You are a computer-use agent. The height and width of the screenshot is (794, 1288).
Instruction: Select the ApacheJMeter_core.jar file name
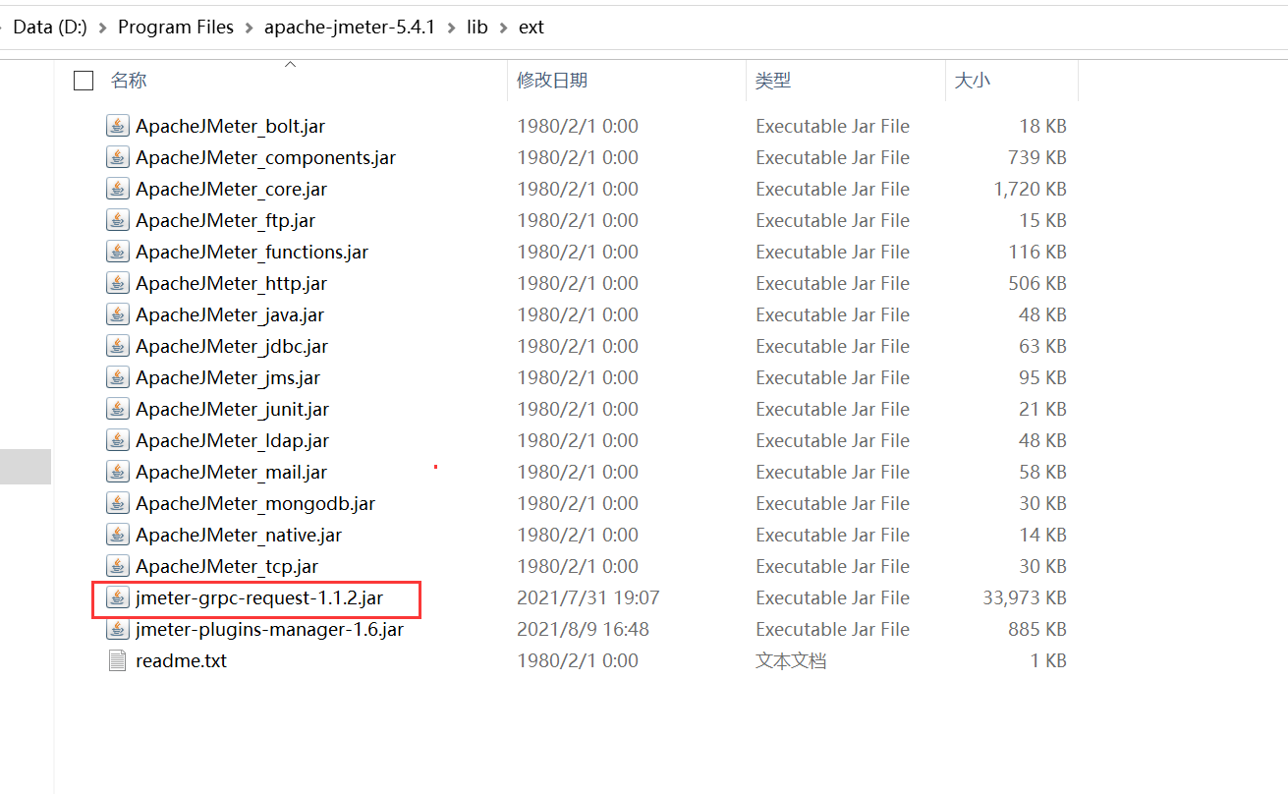click(x=232, y=189)
